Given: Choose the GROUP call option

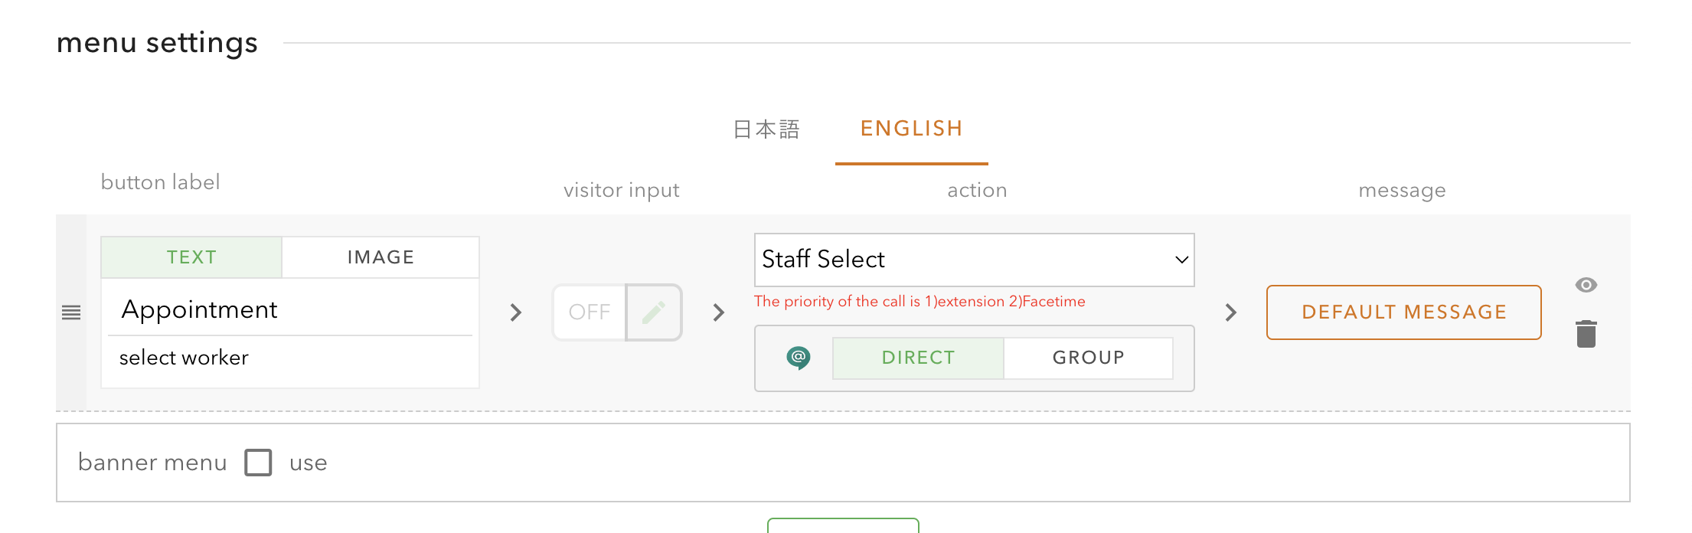Looking at the screenshot, I should [x=1088, y=358].
